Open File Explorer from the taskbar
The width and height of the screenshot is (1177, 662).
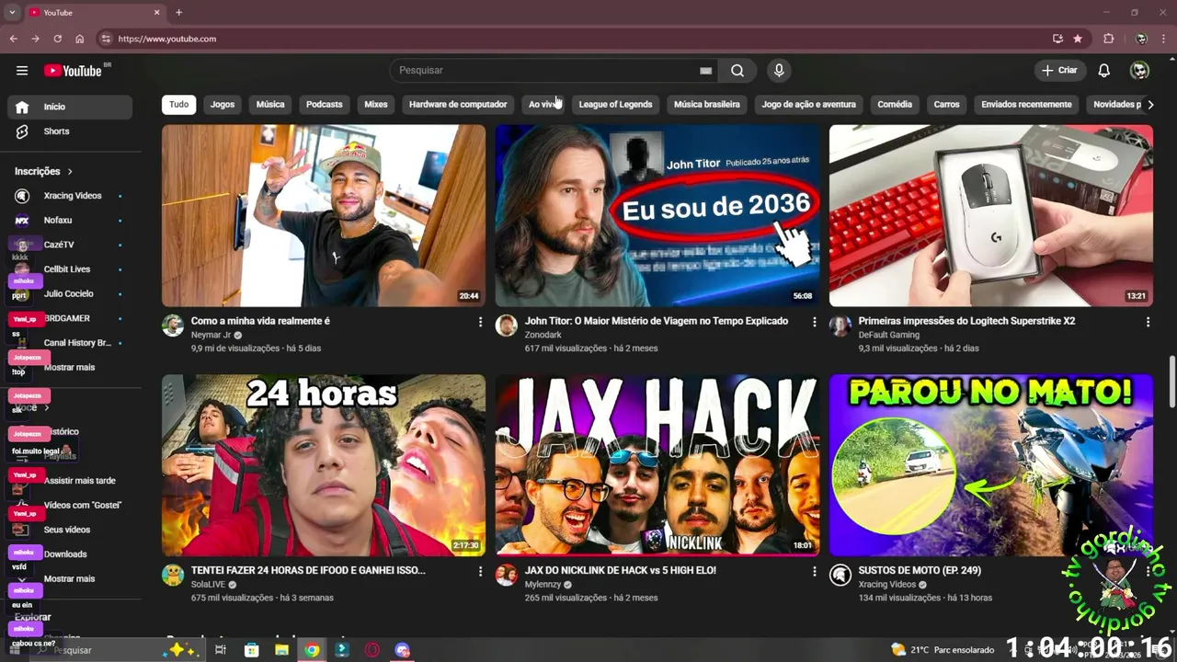(281, 650)
